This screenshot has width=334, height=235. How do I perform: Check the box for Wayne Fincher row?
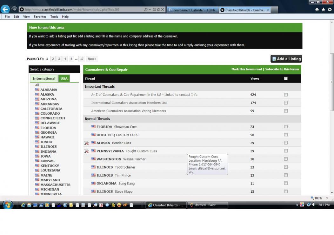[x=286, y=159]
